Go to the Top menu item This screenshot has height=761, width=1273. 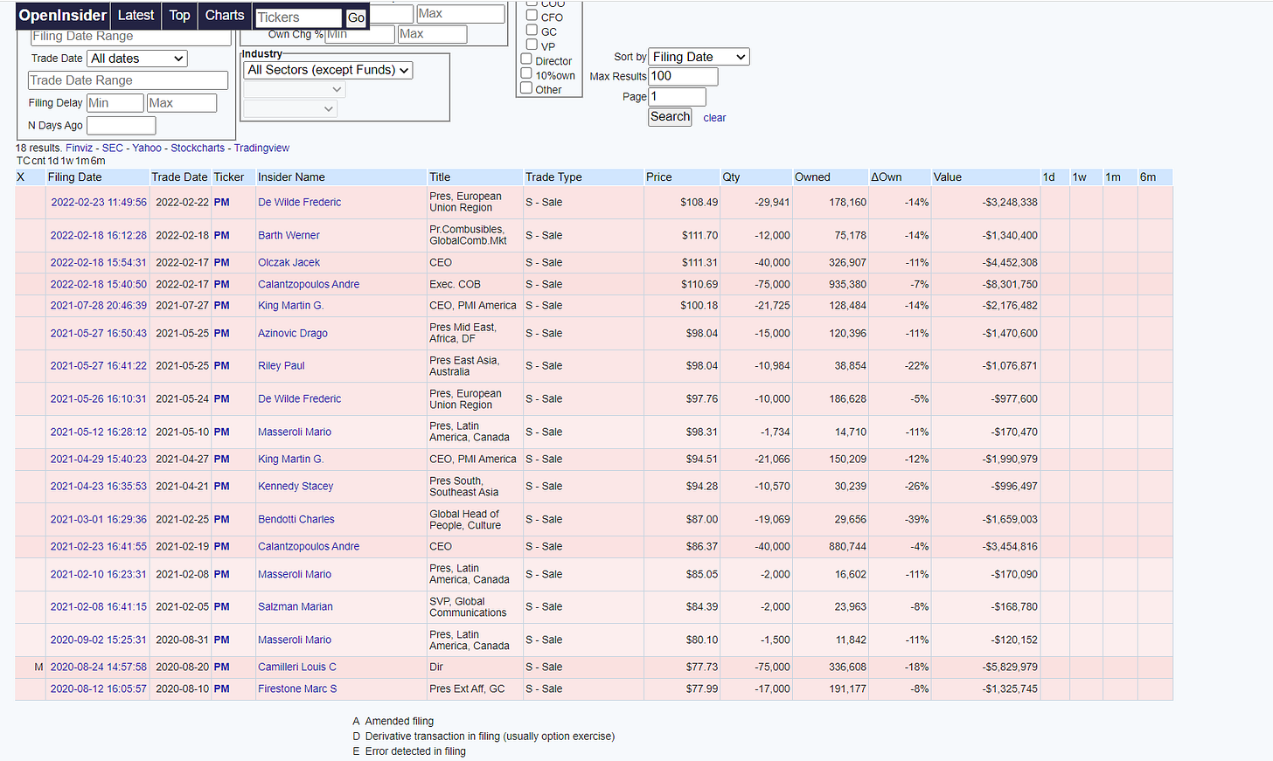[179, 15]
